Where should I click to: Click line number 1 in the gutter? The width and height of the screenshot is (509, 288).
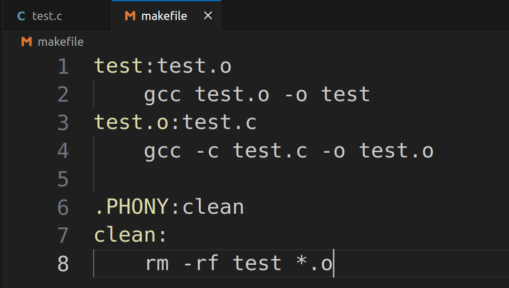[63, 66]
